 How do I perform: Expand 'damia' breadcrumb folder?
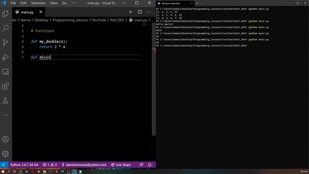coord(26,20)
